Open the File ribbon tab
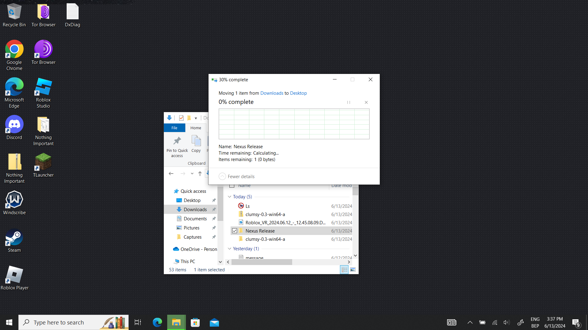This screenshot has height=330, width=588. tap(174, 128)
